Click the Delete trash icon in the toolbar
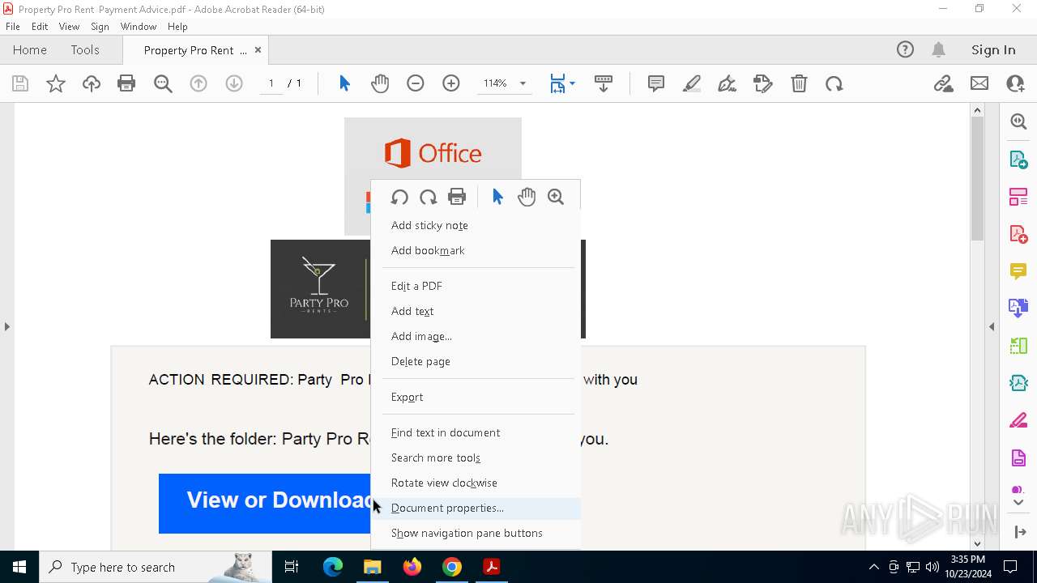The height and width of the screenshot is (583, 1037). tap(799, 83)
